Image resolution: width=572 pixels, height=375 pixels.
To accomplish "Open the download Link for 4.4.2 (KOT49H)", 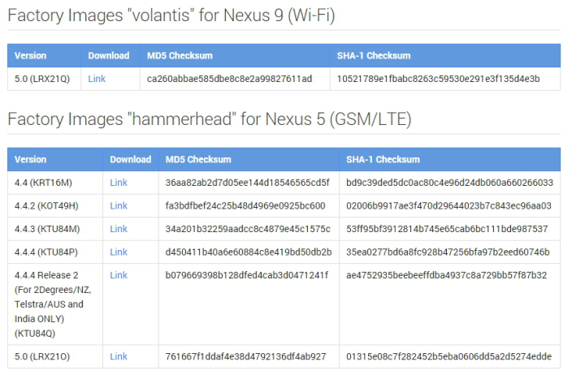I will tap(119, 206).
